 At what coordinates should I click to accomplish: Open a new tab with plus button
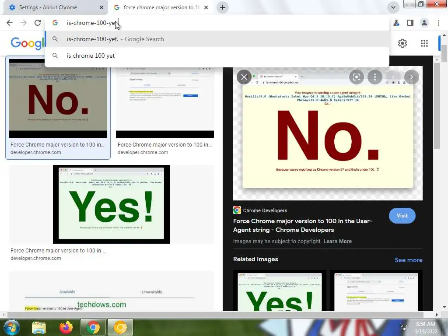click(x=223, y=7)
